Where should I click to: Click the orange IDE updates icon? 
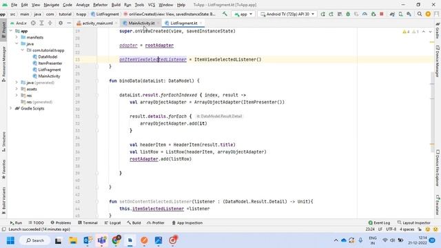[428, 14]
